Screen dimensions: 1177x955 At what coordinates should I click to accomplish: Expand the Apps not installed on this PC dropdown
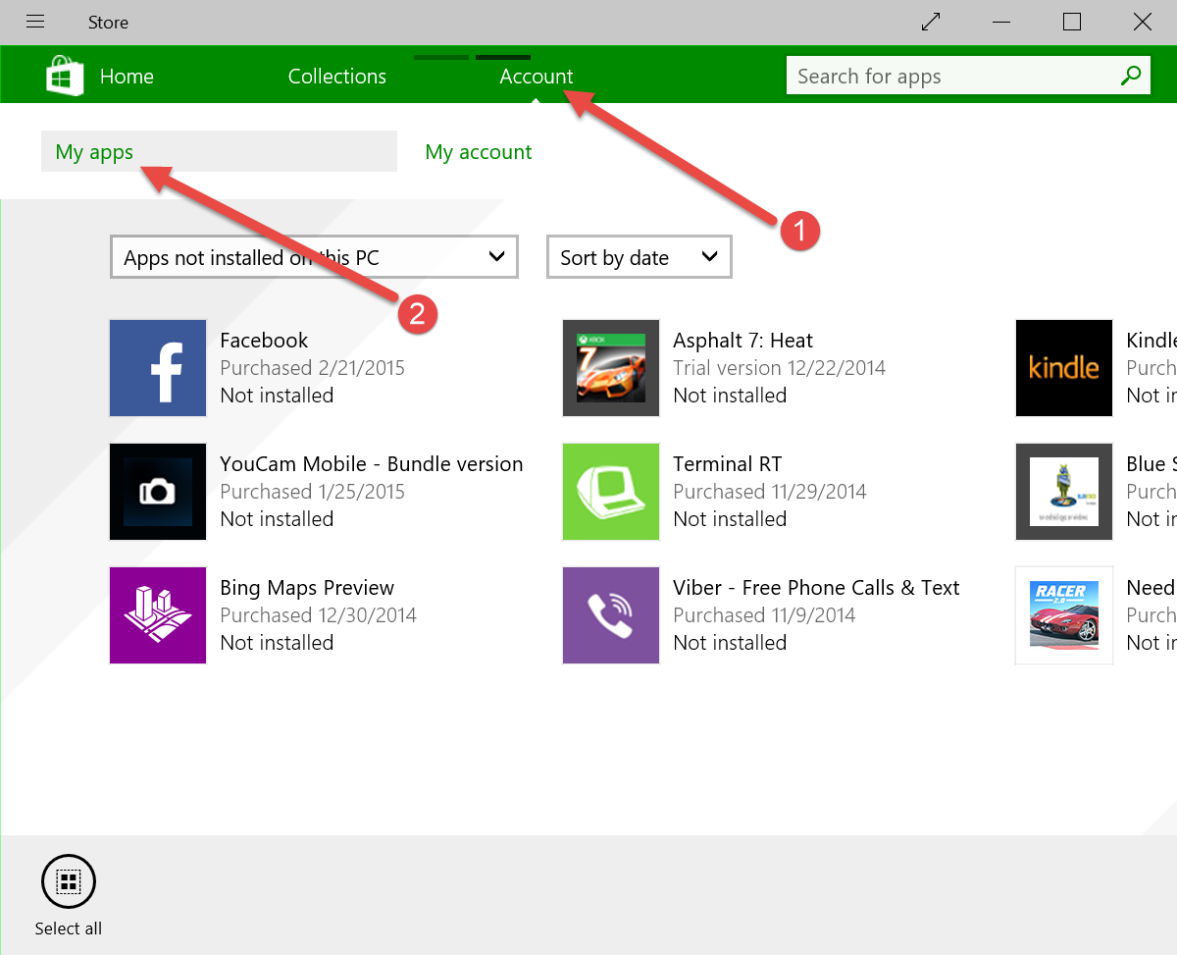(314, 257)
